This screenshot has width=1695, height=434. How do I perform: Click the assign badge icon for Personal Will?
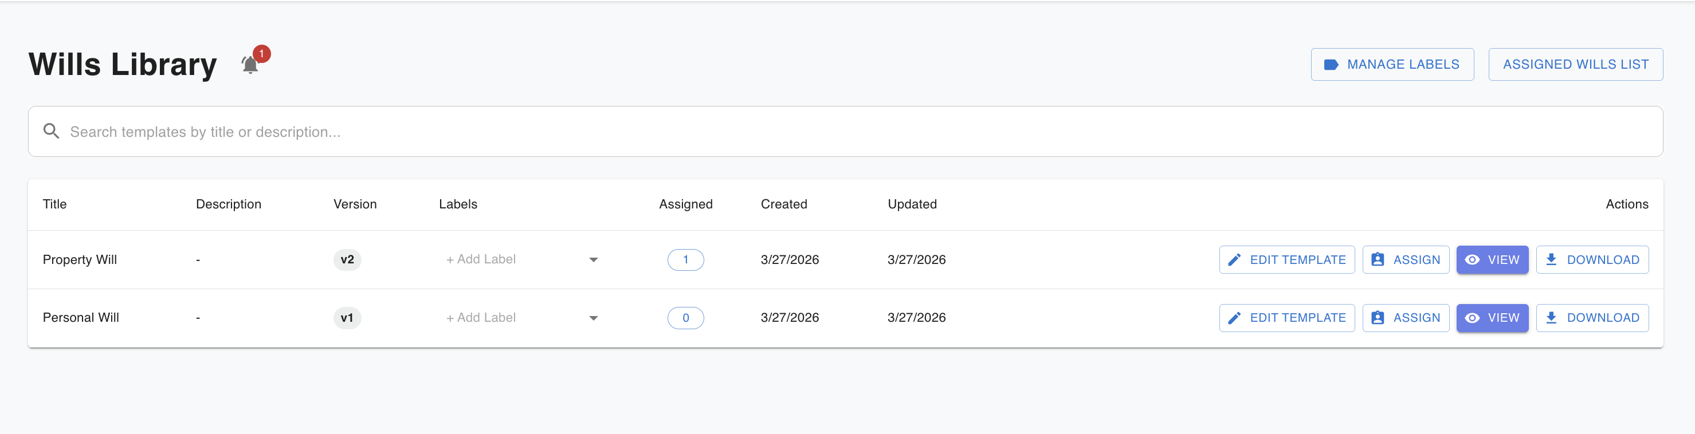click(1377, 318)
